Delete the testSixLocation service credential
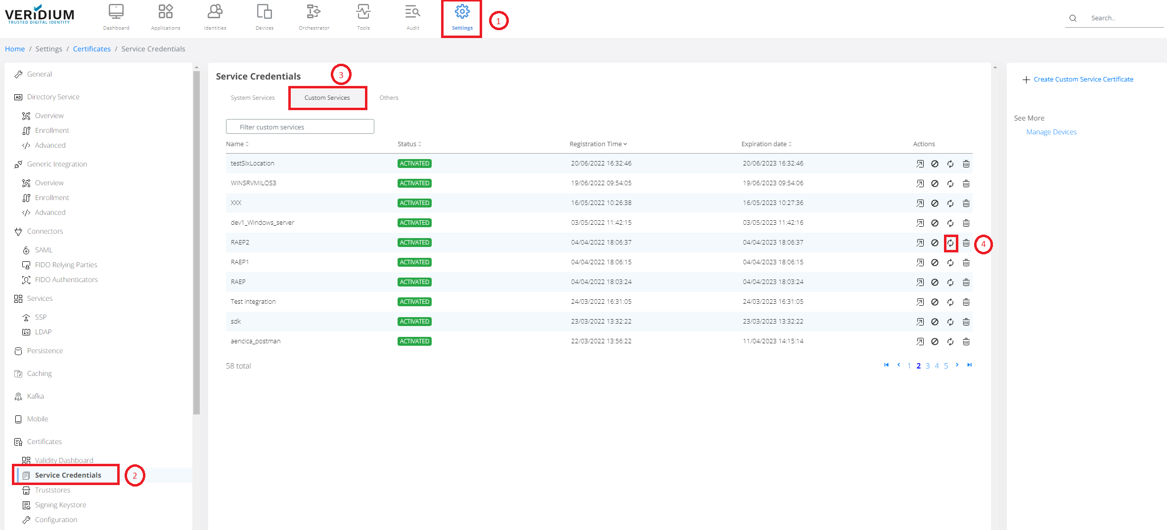 pyautogui.click(x=966, y=164)
